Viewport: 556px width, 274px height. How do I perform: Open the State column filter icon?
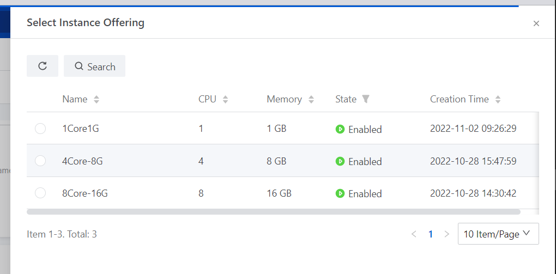[366, 99]
